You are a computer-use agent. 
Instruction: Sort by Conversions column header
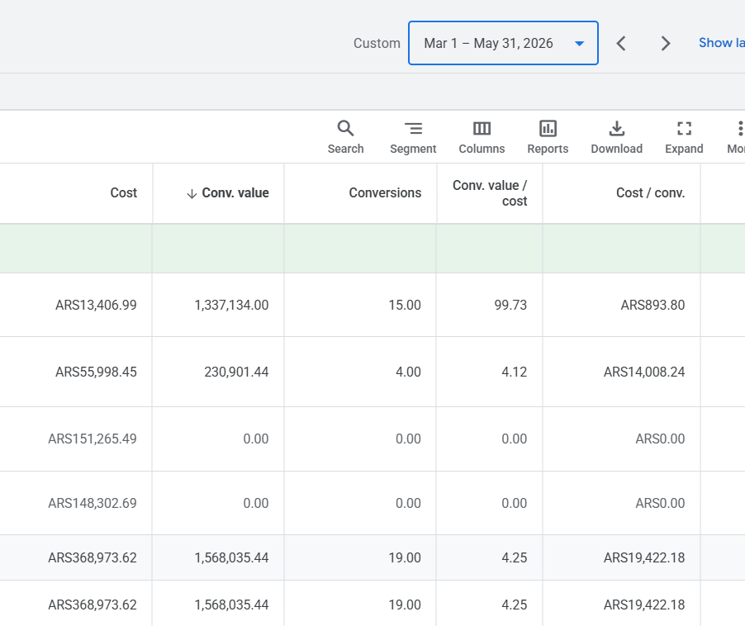click(x=385, y=192)
